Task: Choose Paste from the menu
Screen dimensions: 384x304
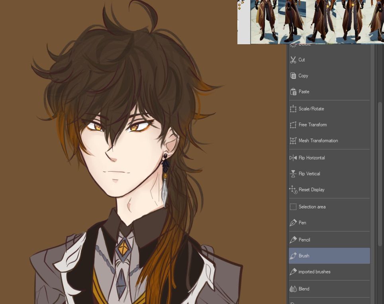Action: 329,92
